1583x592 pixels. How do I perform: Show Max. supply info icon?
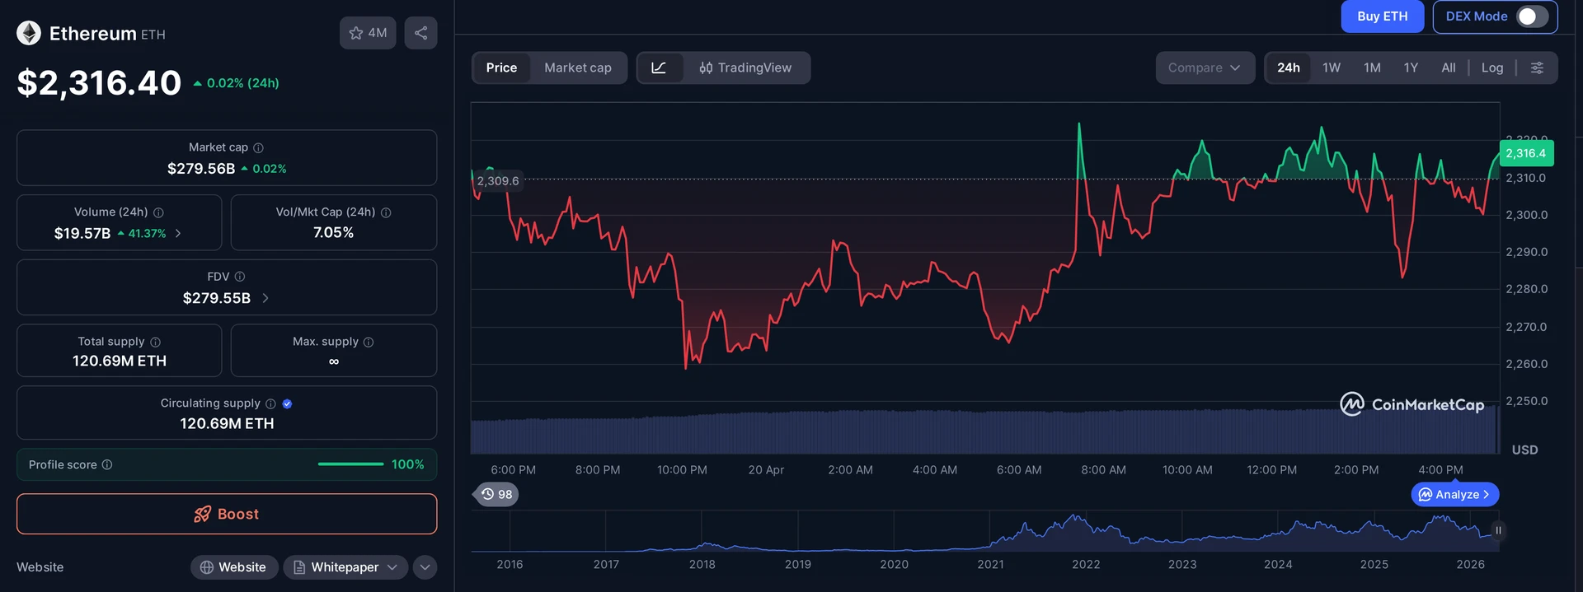click(x=369, y=342)
